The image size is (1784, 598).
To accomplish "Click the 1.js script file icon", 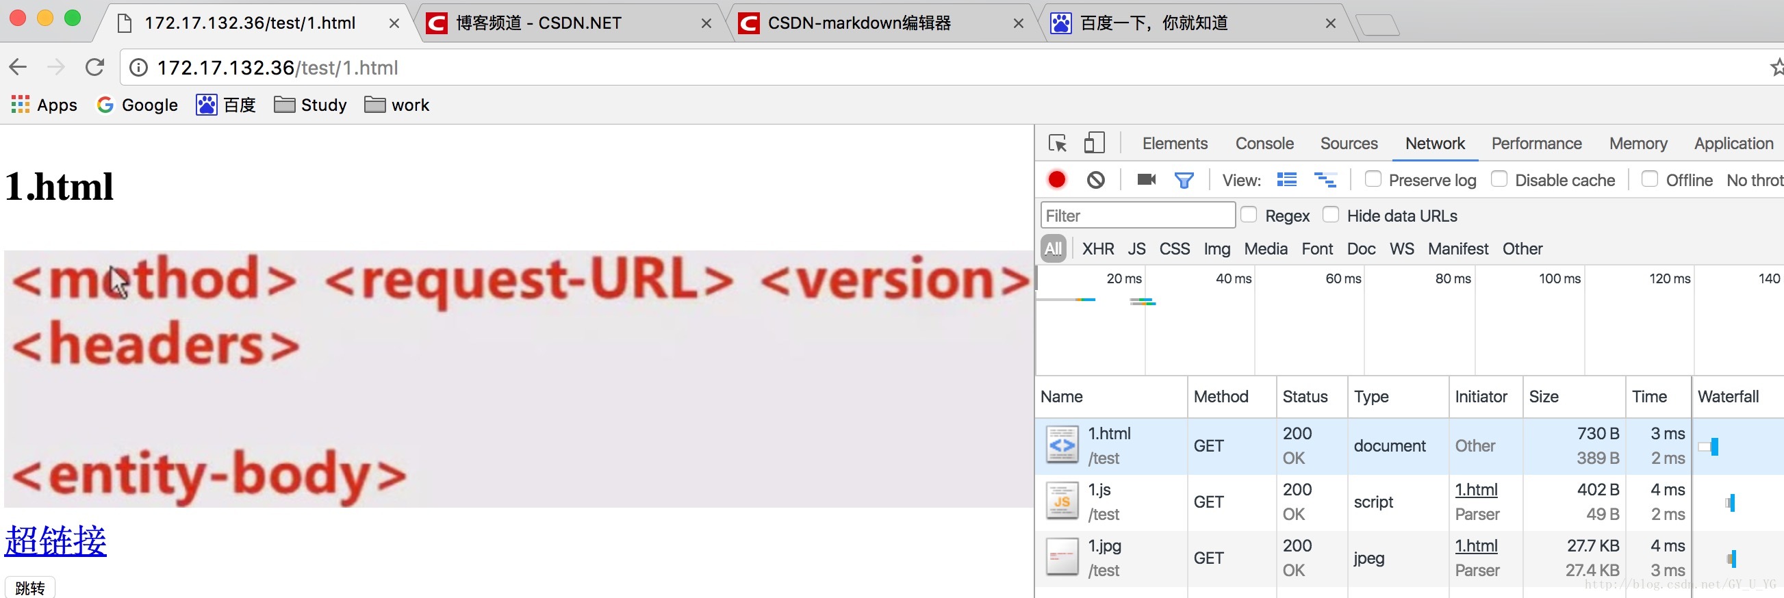I will pyautogui.click(x=1062, y=501).
